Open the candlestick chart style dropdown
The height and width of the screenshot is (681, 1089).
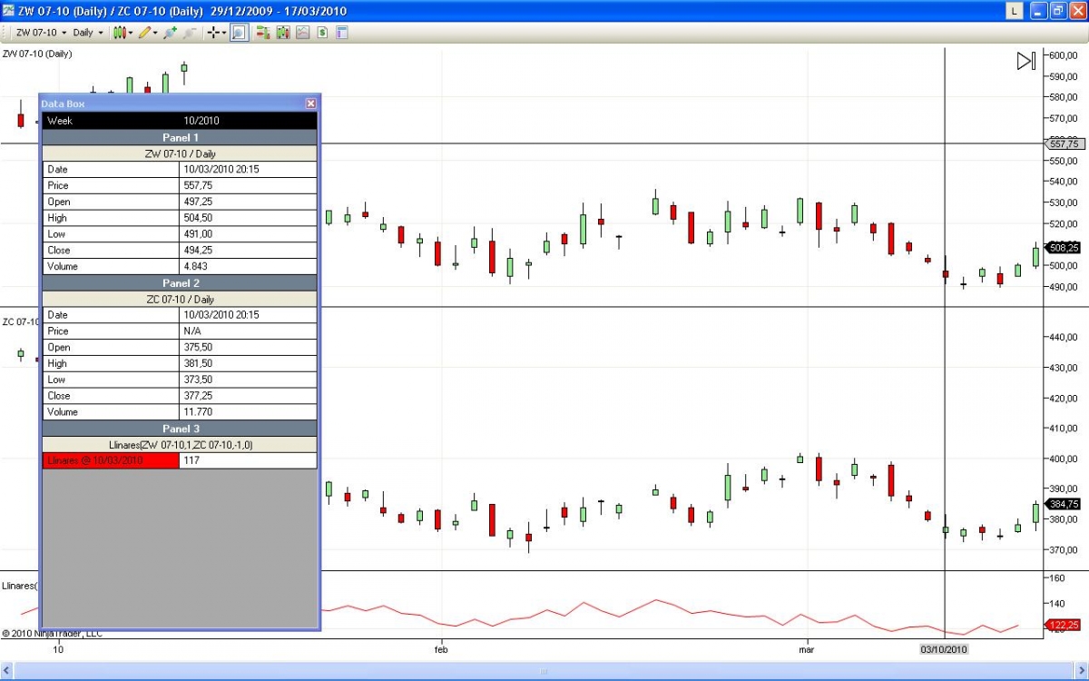[123, 33]
